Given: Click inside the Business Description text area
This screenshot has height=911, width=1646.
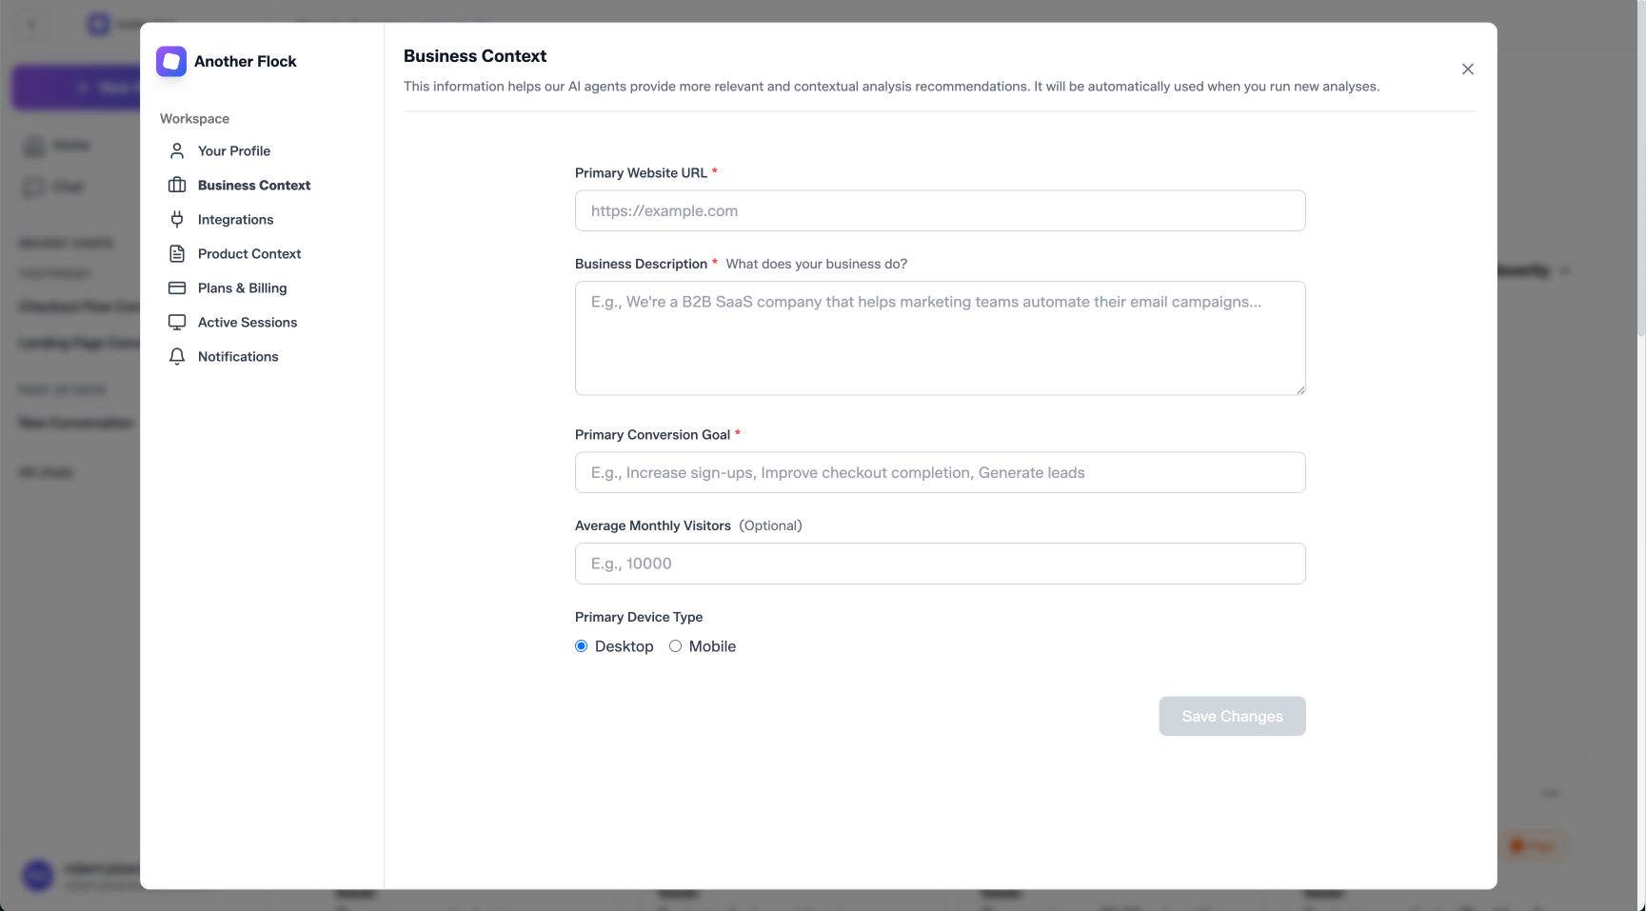Looking at the screenshot, I should point(940,338).
